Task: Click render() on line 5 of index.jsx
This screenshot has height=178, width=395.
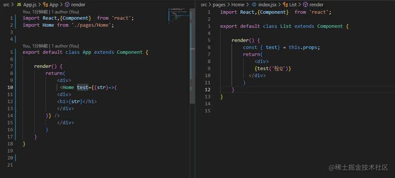Action: 243,40
